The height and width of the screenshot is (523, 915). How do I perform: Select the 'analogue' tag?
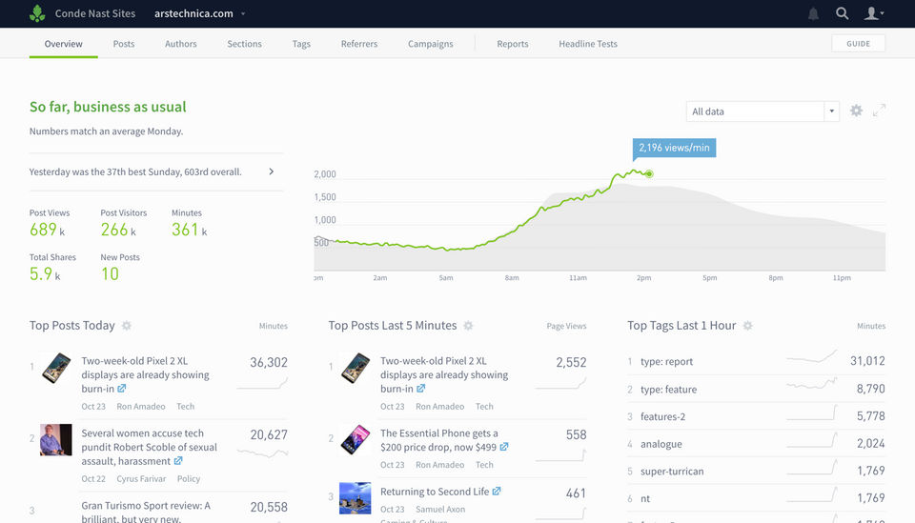661,444
